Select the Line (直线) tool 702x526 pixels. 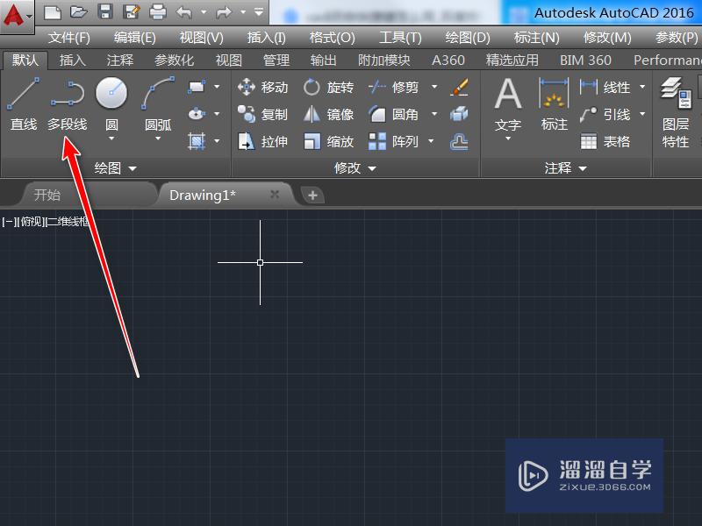(24, 105)
